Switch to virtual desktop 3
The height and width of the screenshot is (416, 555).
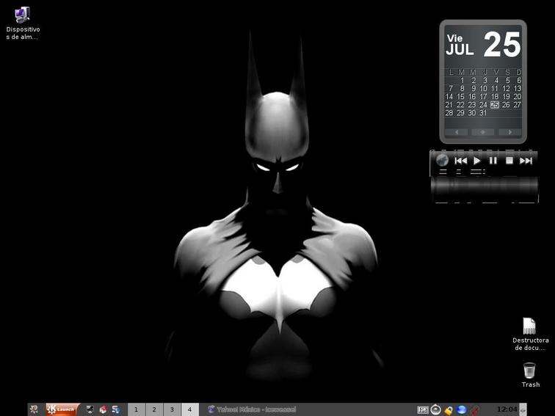(172, 409)
